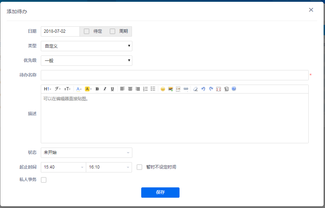Open editor help question mark icon
This screenshot has width=325, height=208.
234,89
